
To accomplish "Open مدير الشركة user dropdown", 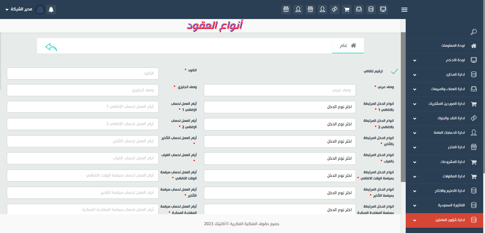I will tap(19, 9).
